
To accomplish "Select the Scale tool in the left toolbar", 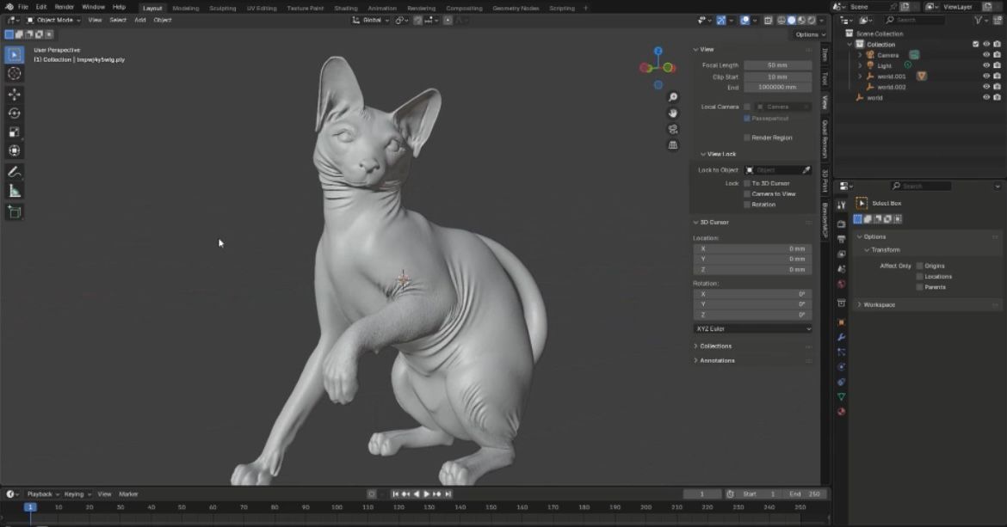I will pyautogui.click(x=14, y=132).
